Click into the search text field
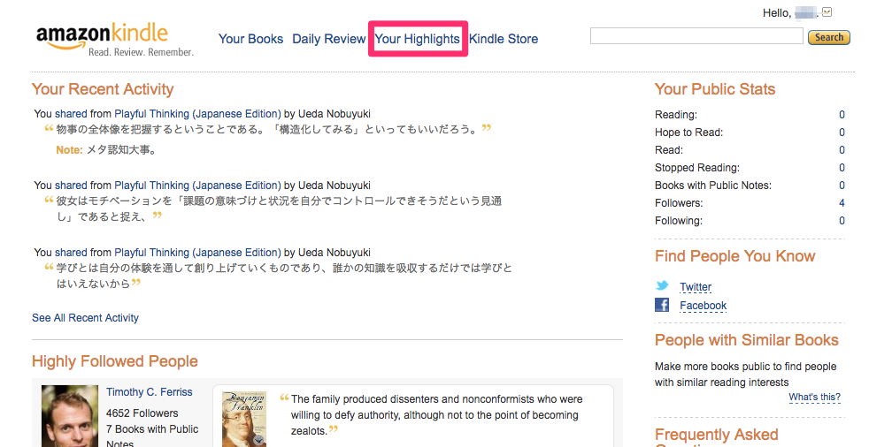 click(x=696, y=37)
